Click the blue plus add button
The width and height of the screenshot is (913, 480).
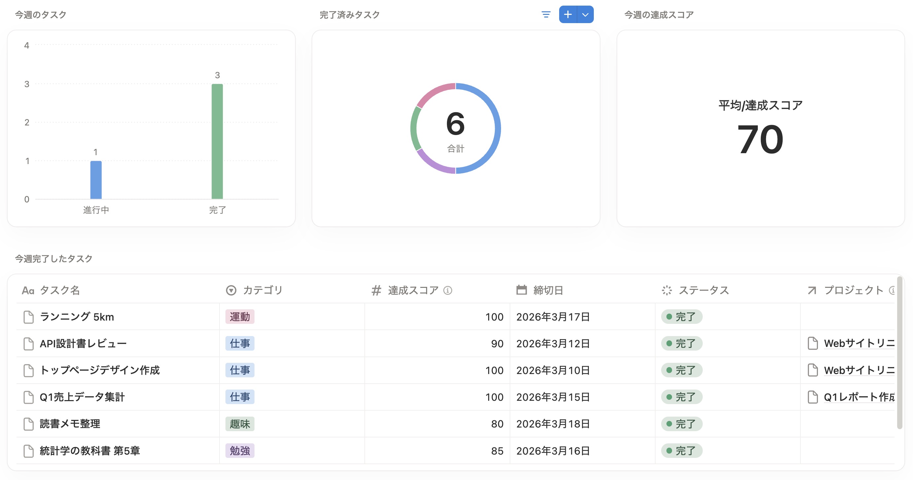coord(568,15)
